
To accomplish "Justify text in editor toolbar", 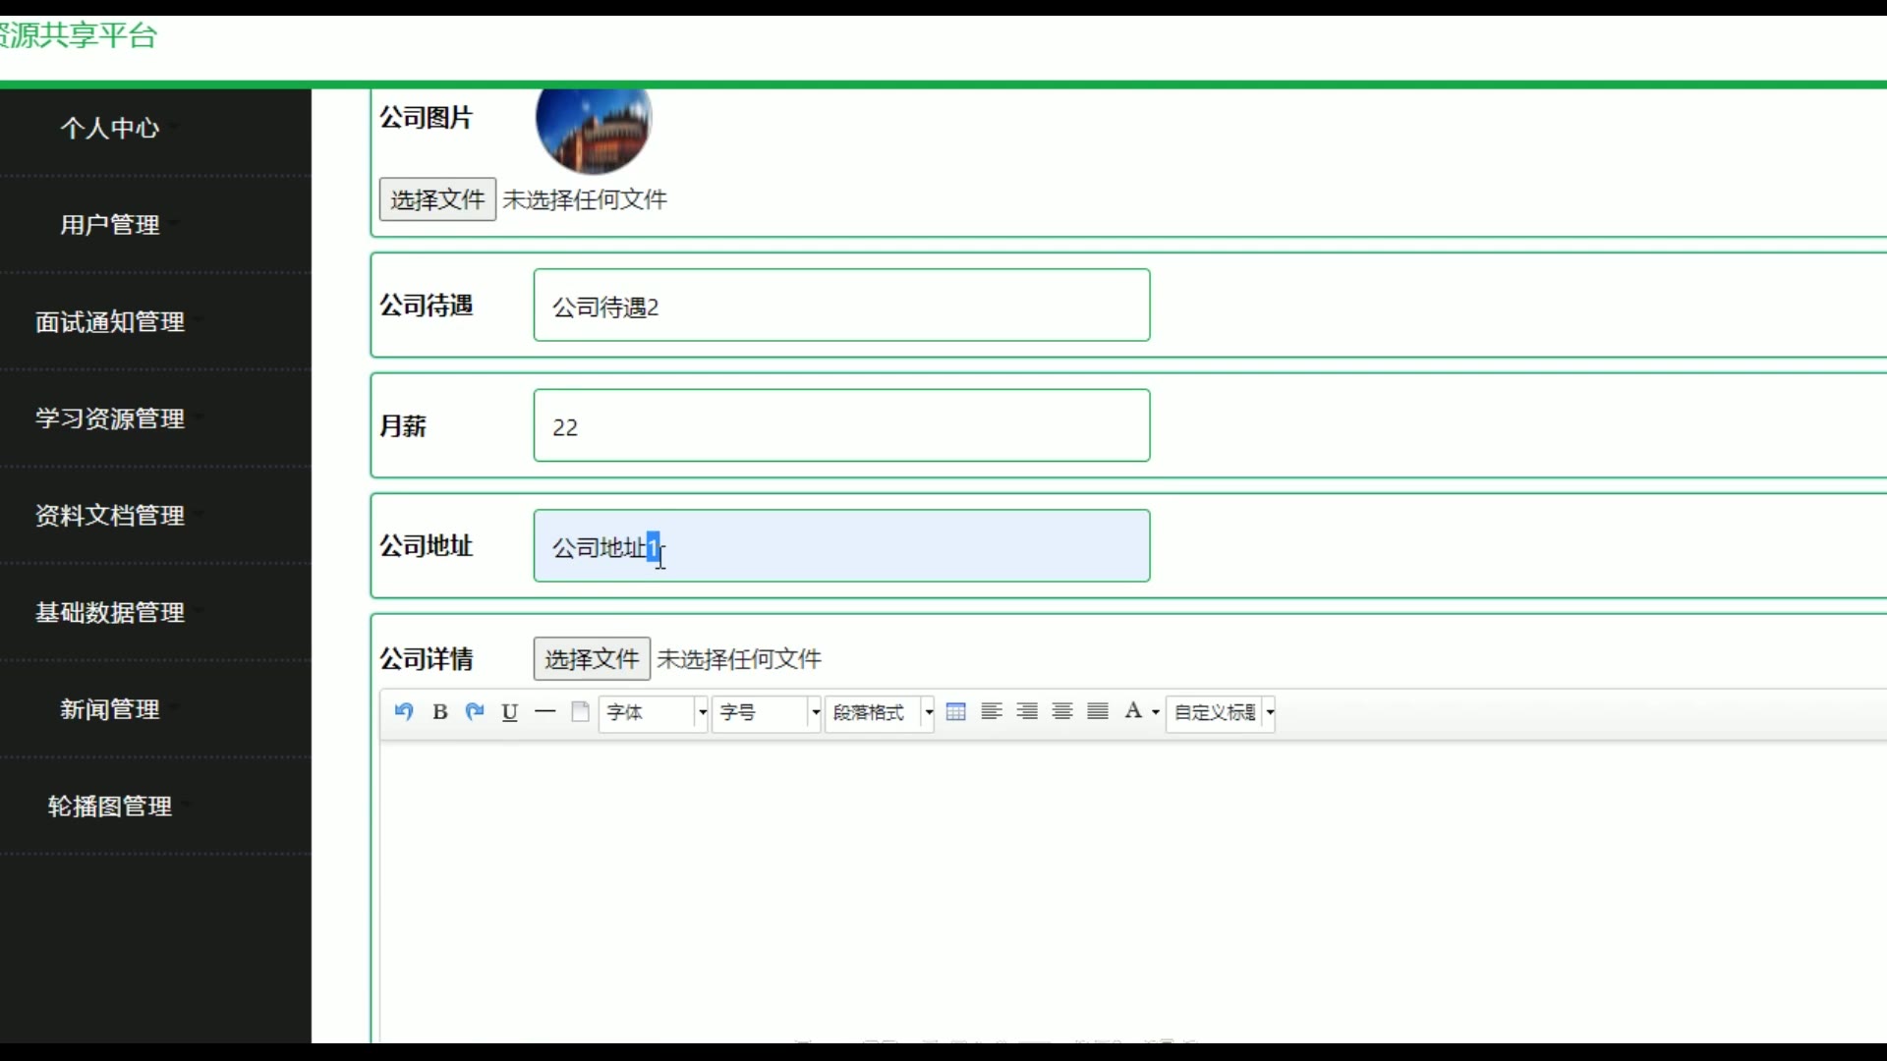I will [1098, 711].
